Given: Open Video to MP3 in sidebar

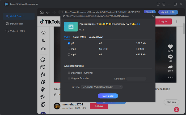Looking at the screenshot, I should 17,31.
